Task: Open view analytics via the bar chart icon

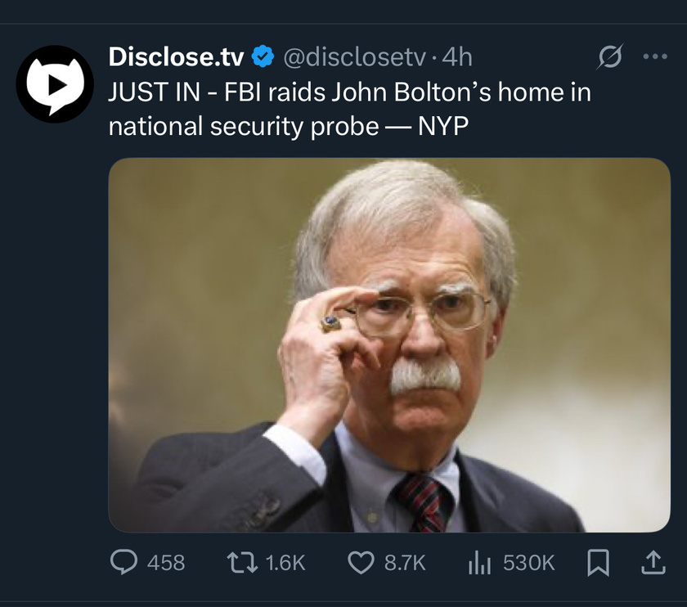Action: tap(479, 563)
